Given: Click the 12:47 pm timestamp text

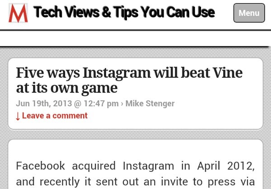Looking at the screenshot, I should 101,104.
